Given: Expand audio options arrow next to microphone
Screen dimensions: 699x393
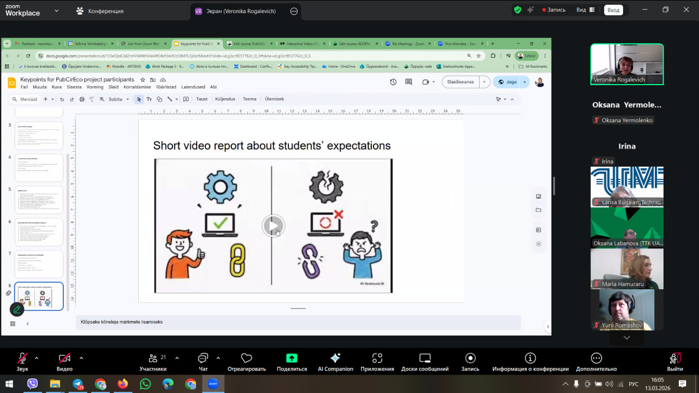Looking at the screenshot, I should 37,358.
